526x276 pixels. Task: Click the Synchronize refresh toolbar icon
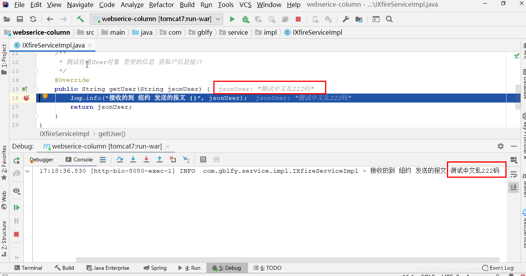click(33, 19)
